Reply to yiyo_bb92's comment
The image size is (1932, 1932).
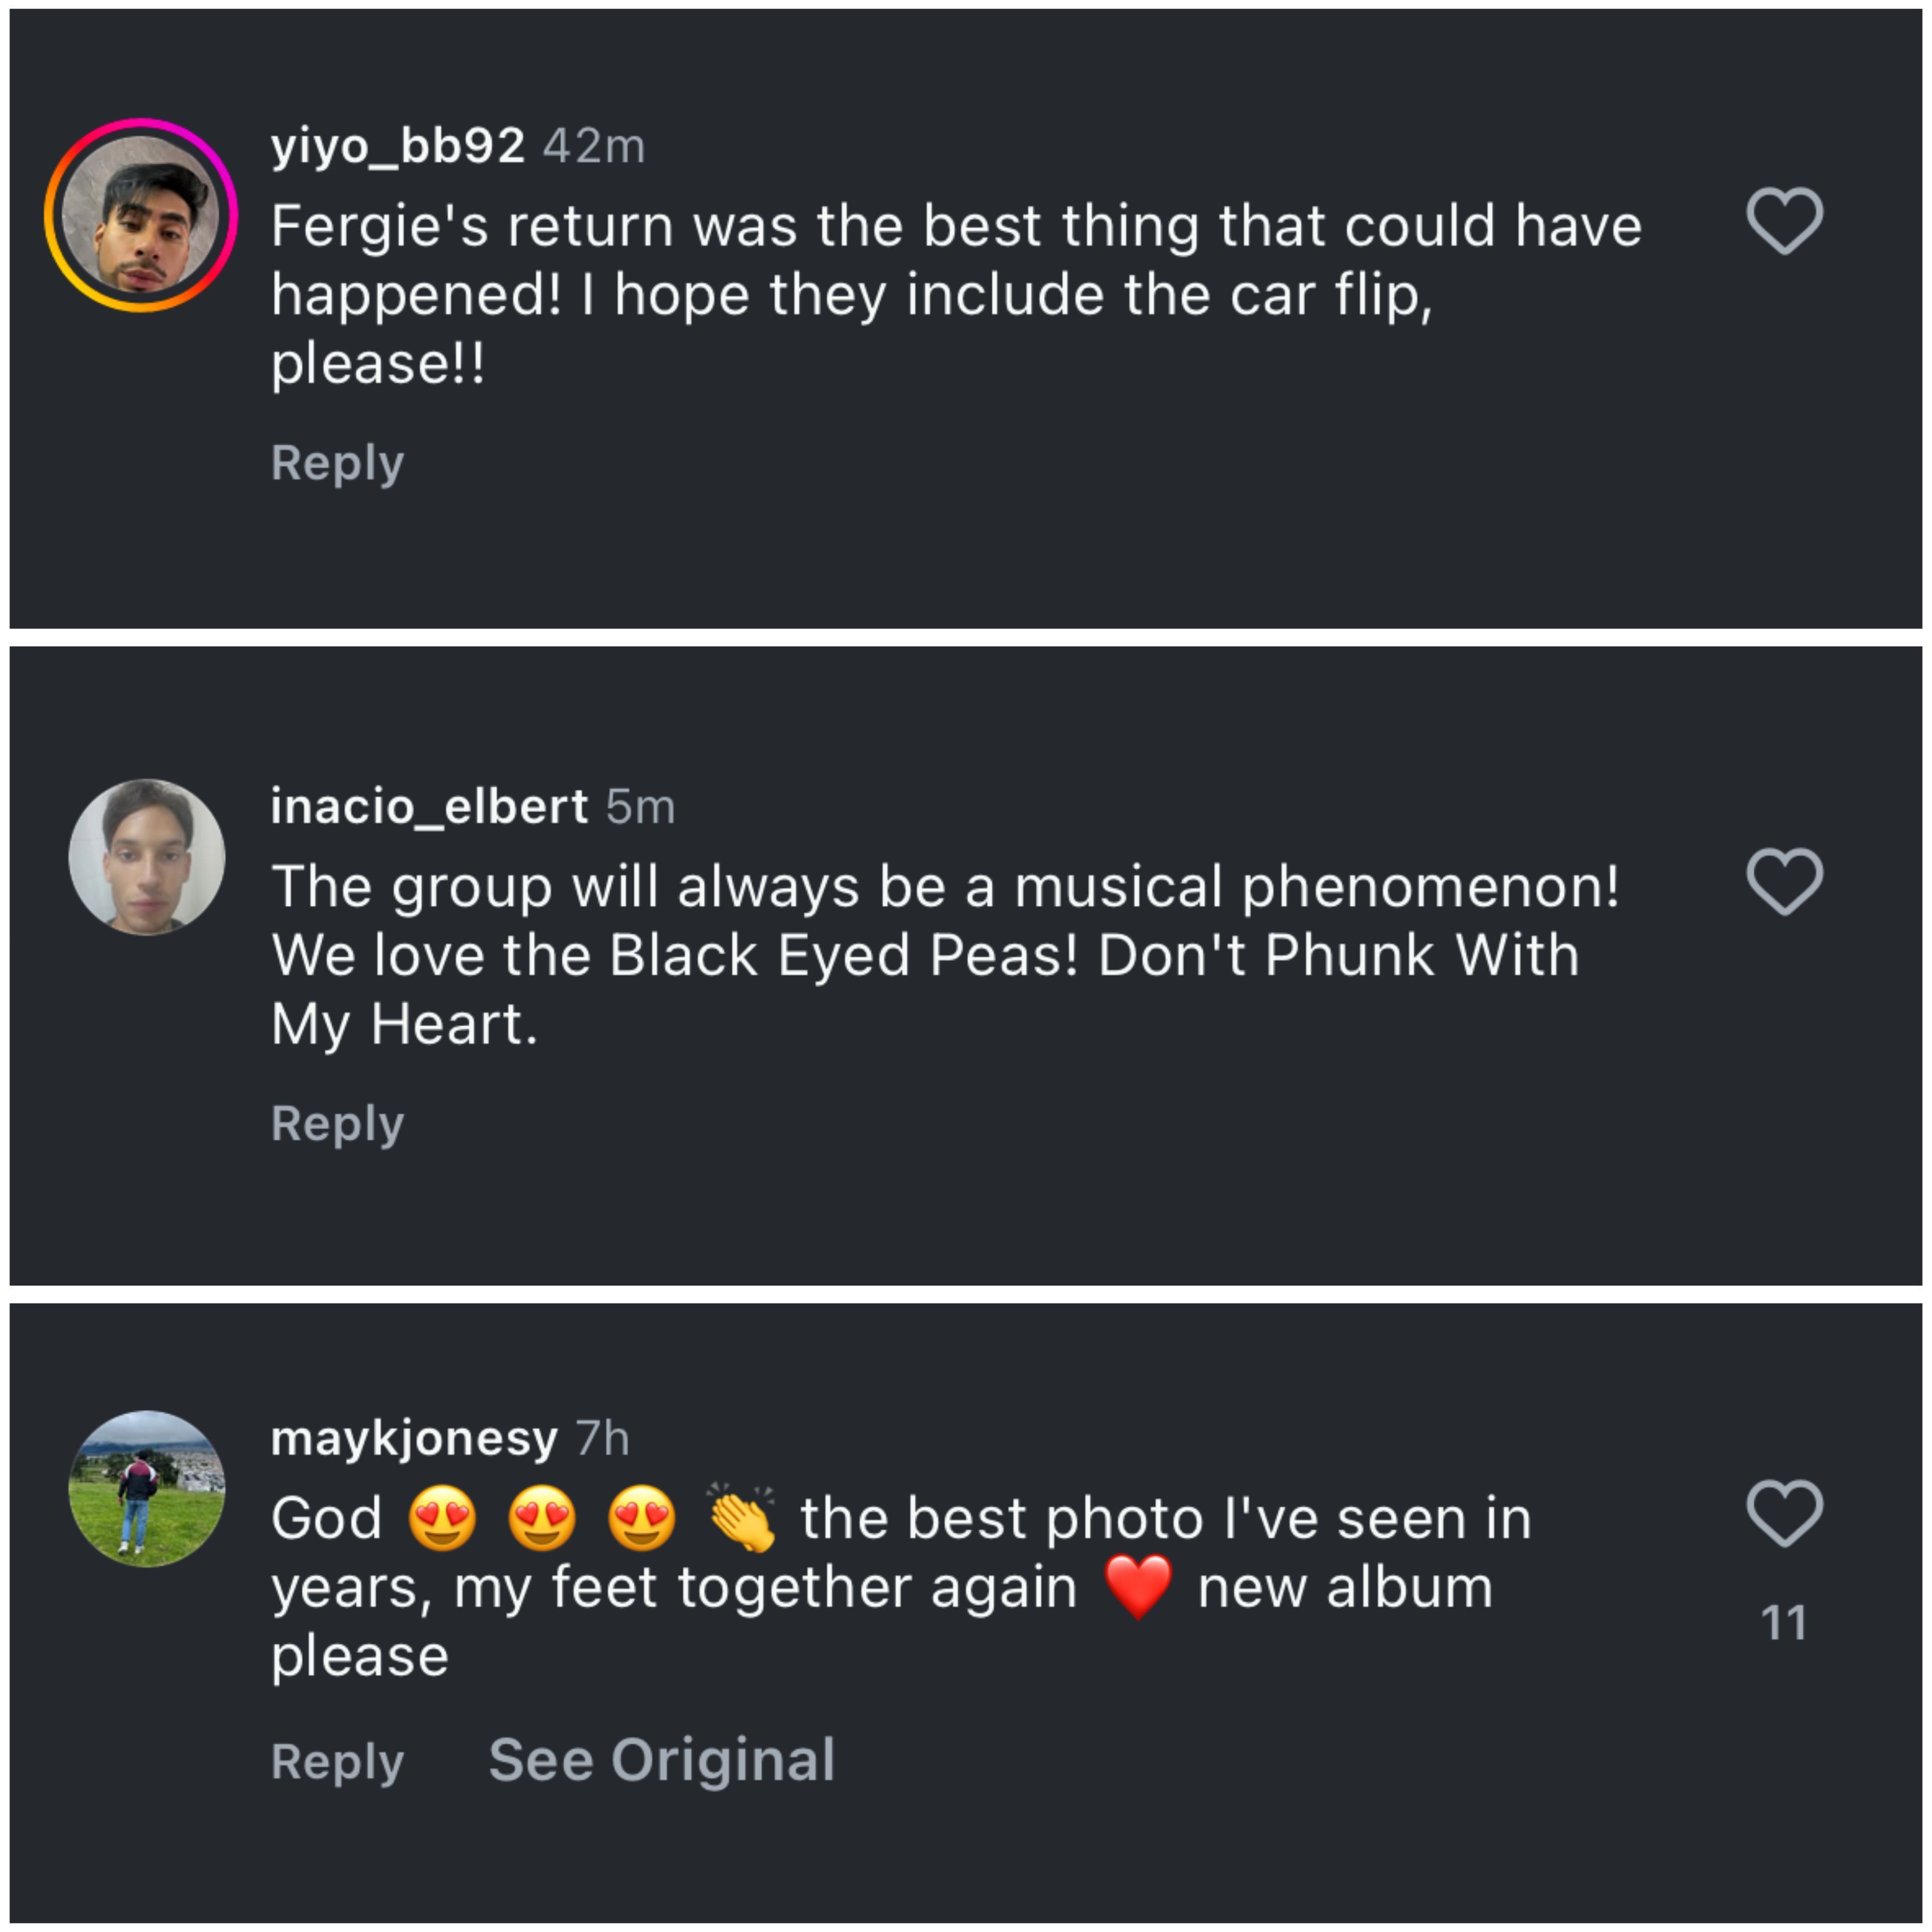click(x=337, y=463)
